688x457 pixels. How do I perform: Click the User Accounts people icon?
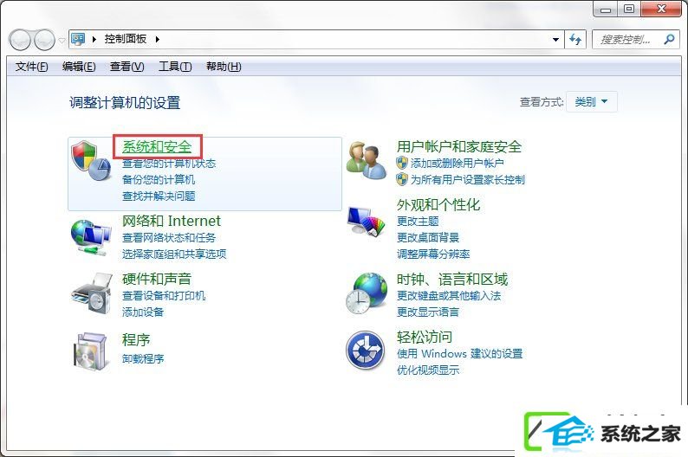[367, 161]
